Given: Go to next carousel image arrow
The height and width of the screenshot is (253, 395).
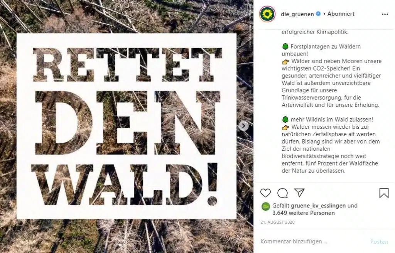Looking at the screenshot, I should [243, 126].
